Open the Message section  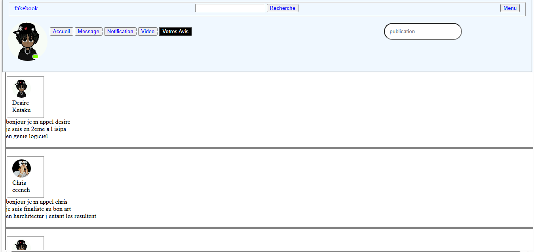tap(88, 31)
